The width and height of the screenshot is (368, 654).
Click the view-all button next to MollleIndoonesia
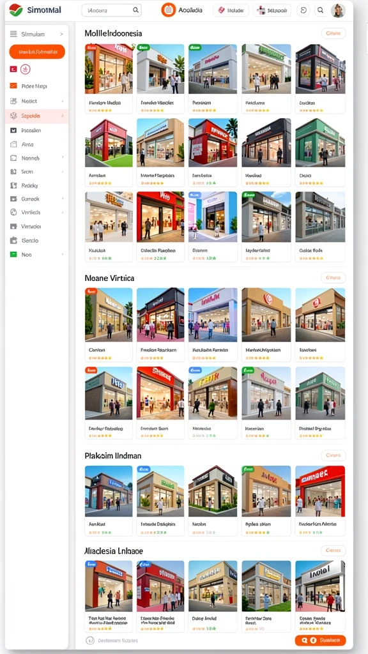(333, 33)
